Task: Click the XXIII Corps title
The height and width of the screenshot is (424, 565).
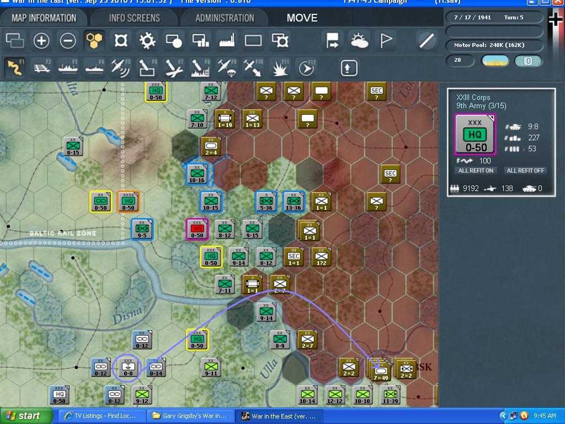Action: pos(473,97)
